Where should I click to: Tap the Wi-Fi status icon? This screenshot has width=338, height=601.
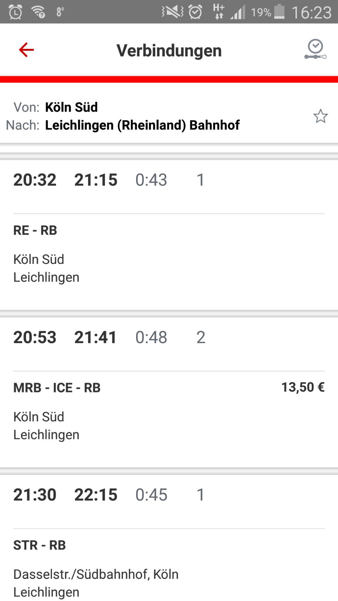39,12
